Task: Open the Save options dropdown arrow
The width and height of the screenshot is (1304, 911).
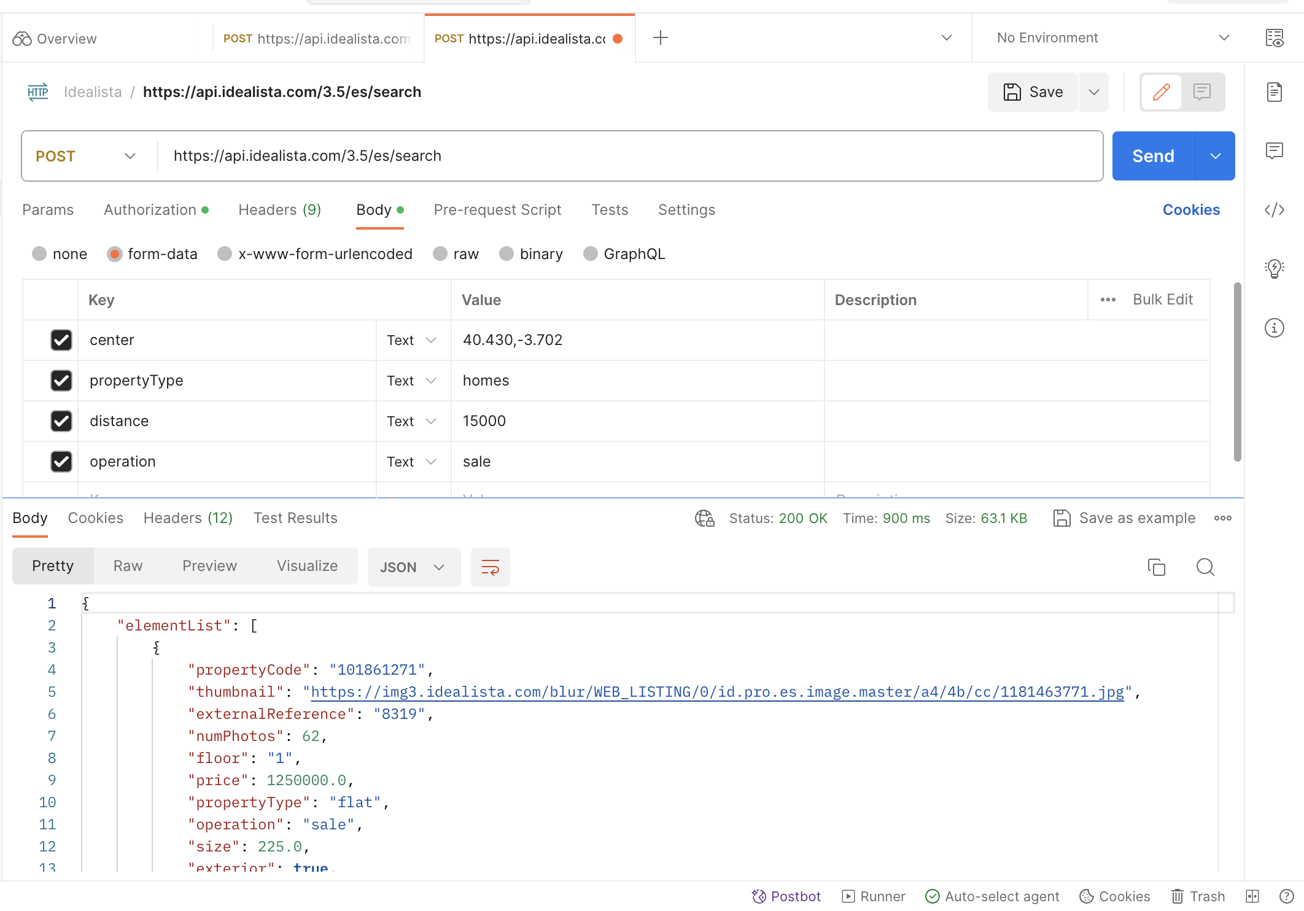Action: click(x=1094, y=92)
